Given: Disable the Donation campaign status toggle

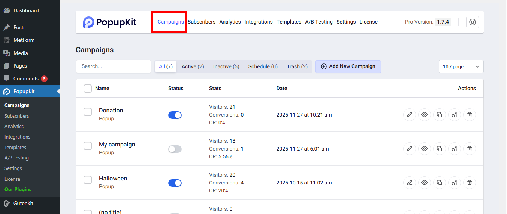Looking at the screenshot, I should pyautogui.click(x=175, y=115).
